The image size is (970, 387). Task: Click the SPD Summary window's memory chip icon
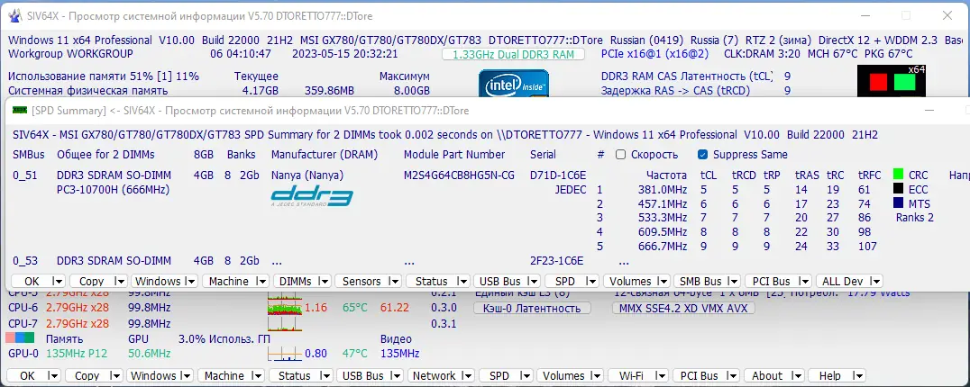tap(21, 111)
